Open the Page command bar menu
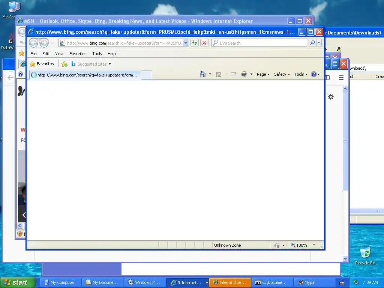 263,74
